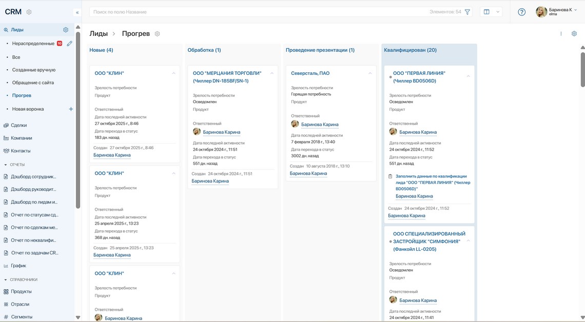585x322 pixels.
Task: Collapse Северсталь, ПАО card
Action: point(369,73)
